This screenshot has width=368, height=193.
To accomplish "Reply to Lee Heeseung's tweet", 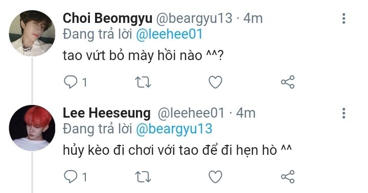I will point(71,177).
